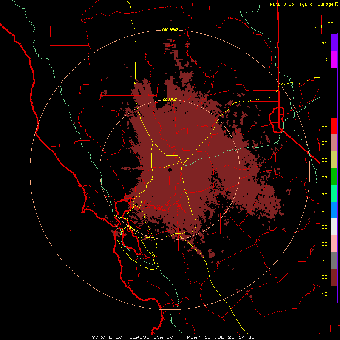Click the DS legend label

point(325,227)
